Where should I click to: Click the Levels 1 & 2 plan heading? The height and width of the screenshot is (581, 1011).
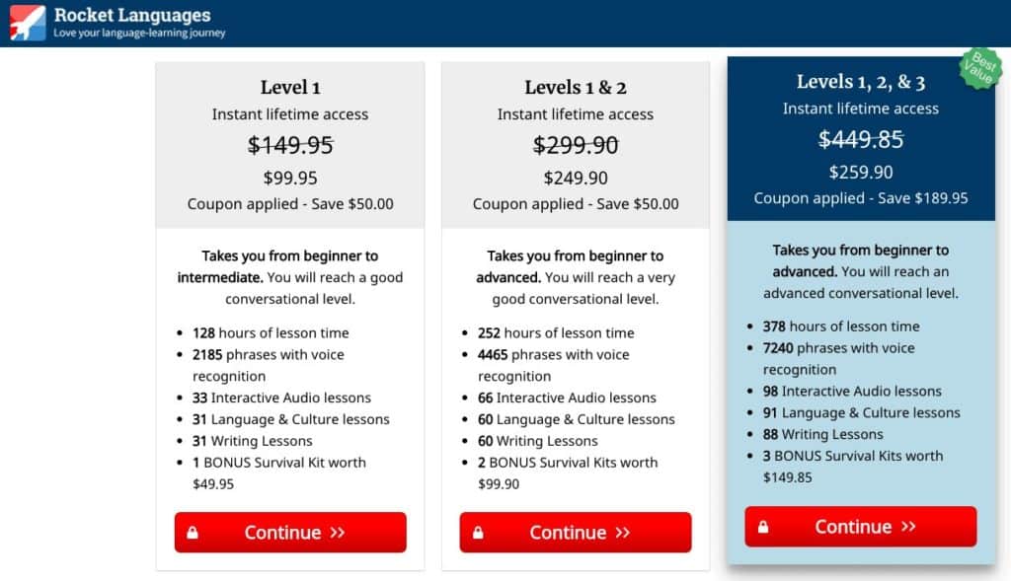coord(576,87)
